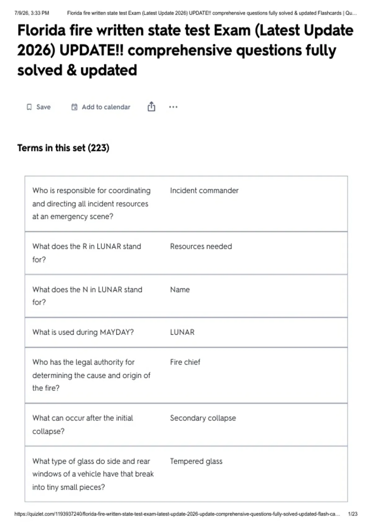Open the three-dot more options menu
372x527 pixels.
[x=173, y=107]
